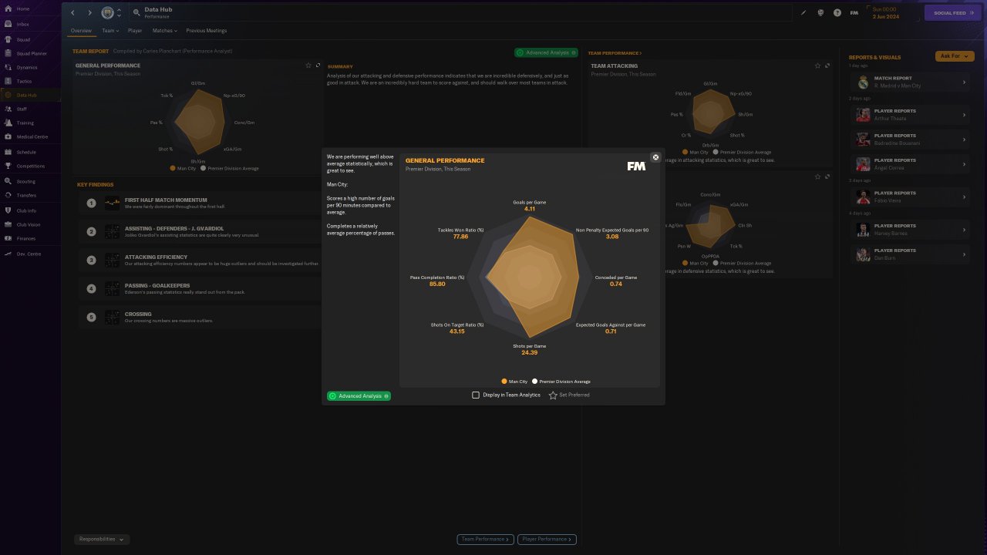987x555 pixels.
Task: Open the Social Feed panel
Action: (x=952, y=12)
